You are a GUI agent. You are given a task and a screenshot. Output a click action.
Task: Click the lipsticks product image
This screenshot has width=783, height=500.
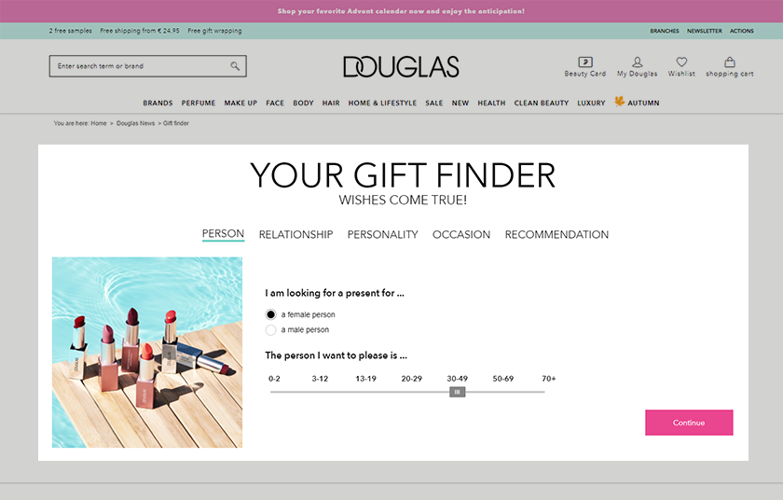coord(147,353)
